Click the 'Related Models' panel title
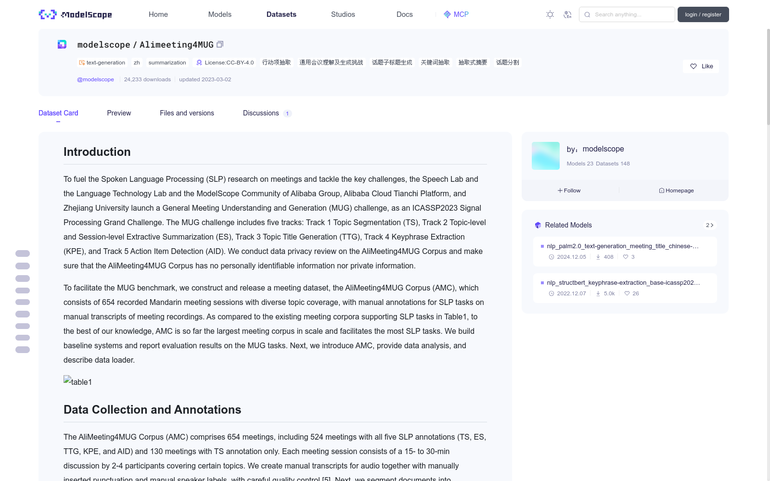The width and height of the screenshot is (770, 481). point(568,225)
